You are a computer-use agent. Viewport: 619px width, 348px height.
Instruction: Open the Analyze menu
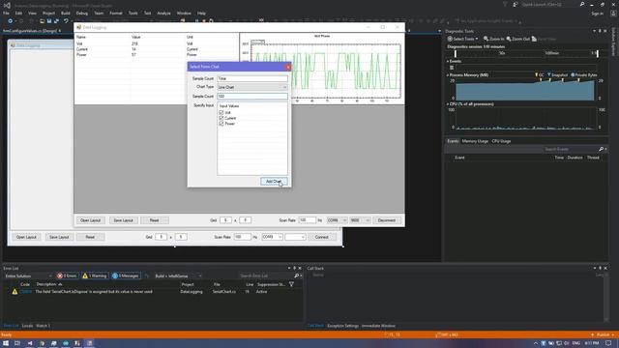coord(163,13)
